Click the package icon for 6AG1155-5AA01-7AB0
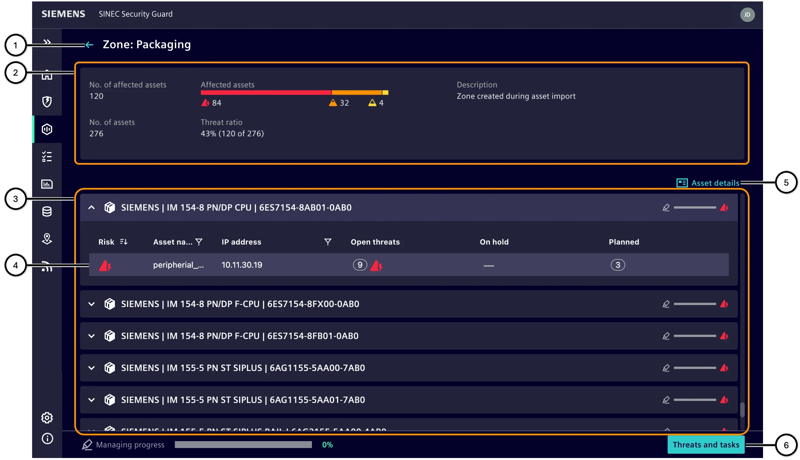This screenshot has width=800, height=460. click(x=109, y=400)
